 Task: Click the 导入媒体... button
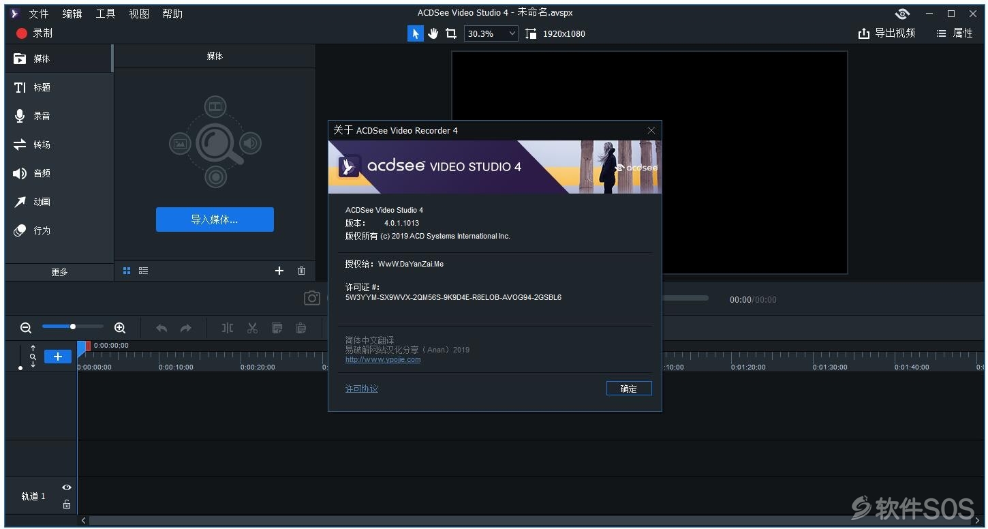click(215, 220)
